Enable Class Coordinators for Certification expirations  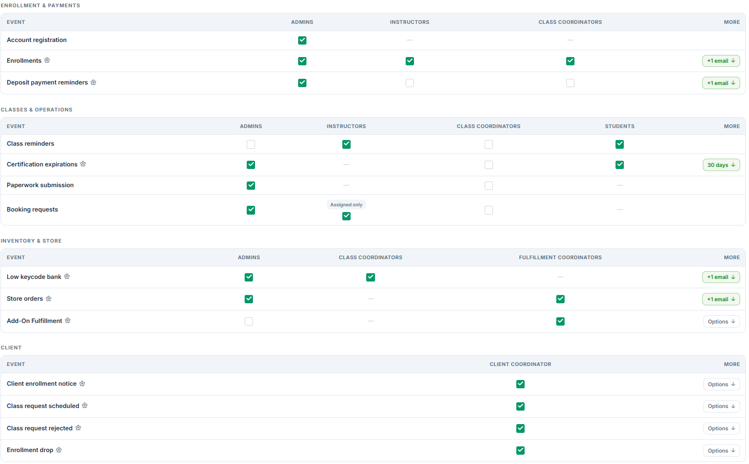pyautogui.click(x=489, y=165)
